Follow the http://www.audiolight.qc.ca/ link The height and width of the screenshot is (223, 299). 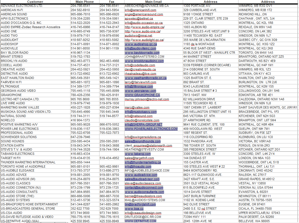pos(144,40)
